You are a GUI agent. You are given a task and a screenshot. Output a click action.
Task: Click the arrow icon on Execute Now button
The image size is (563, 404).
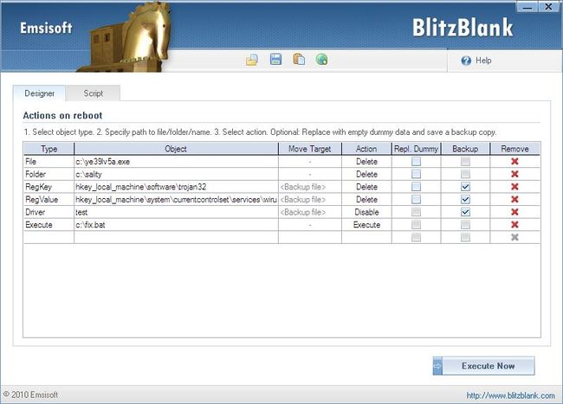click(437, 366)
